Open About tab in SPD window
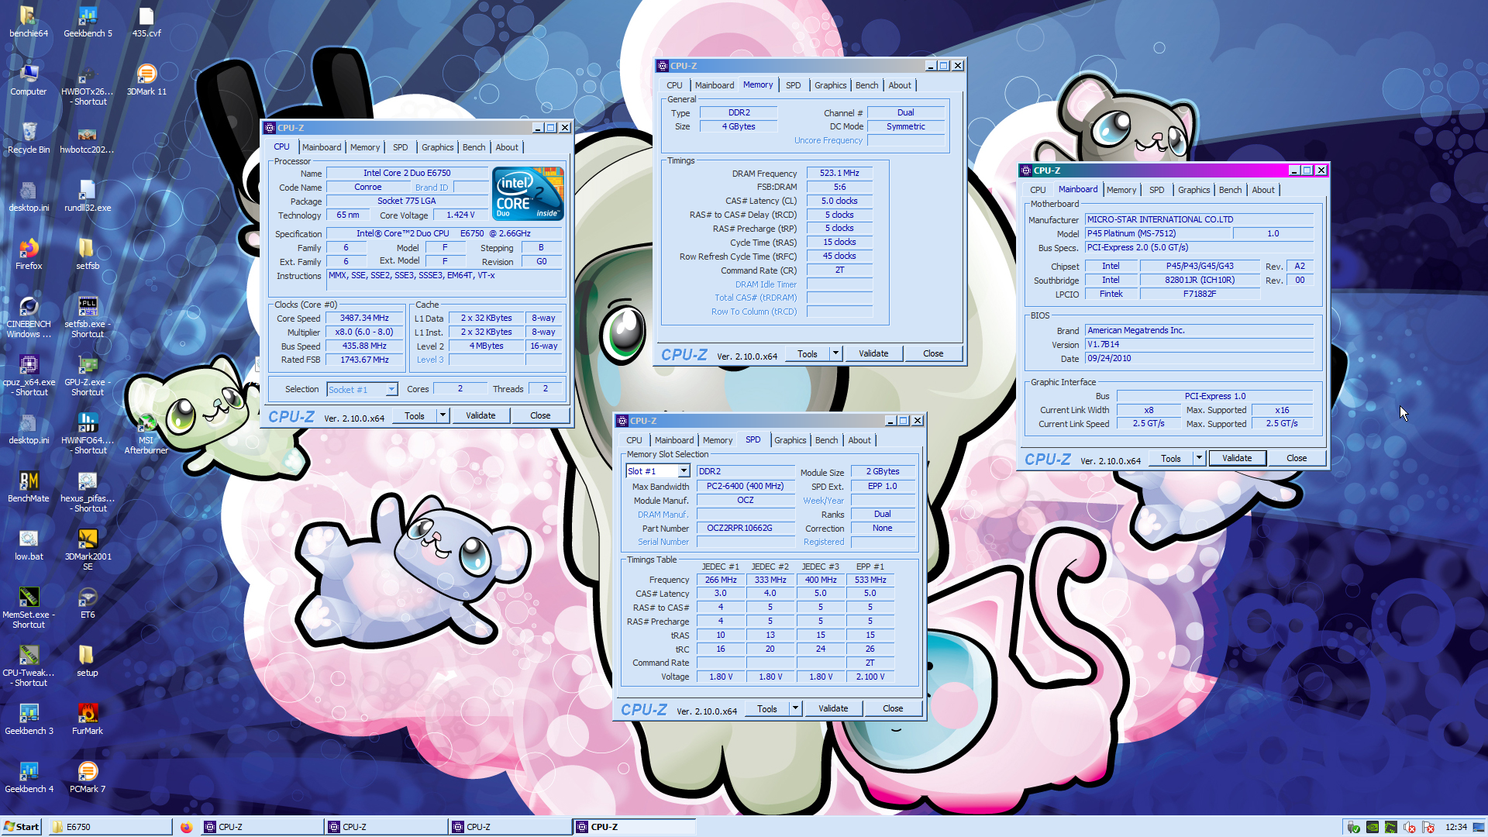 click(859, 440)
